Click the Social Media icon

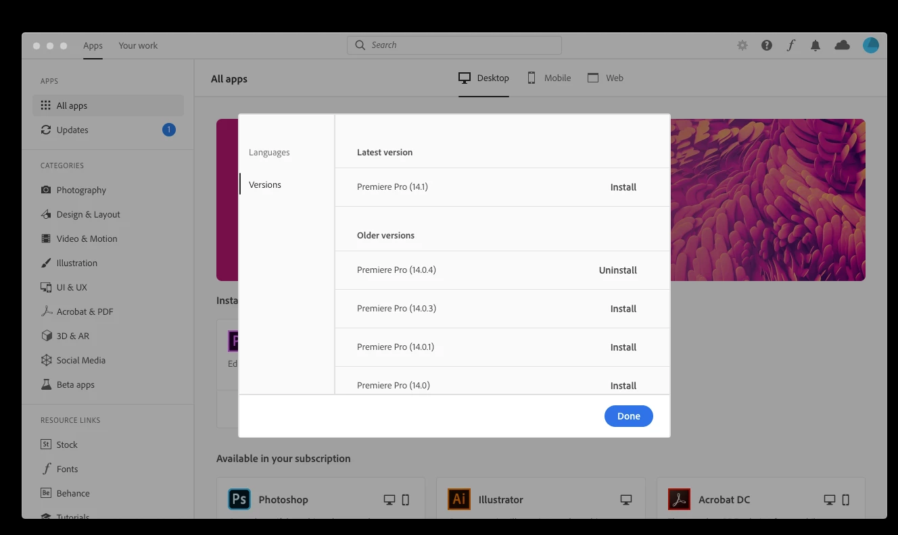[x=46, y=360]
